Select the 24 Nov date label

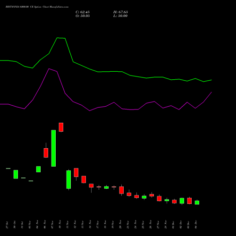tap(135, 225)
